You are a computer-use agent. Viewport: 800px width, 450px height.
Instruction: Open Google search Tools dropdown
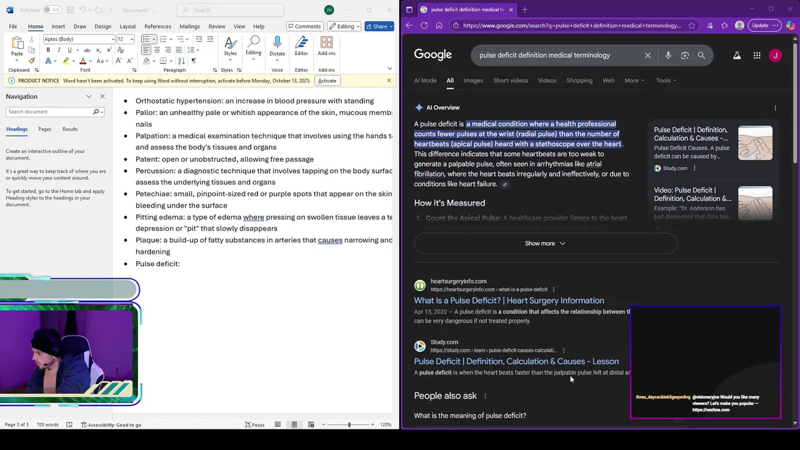[666, 81]
